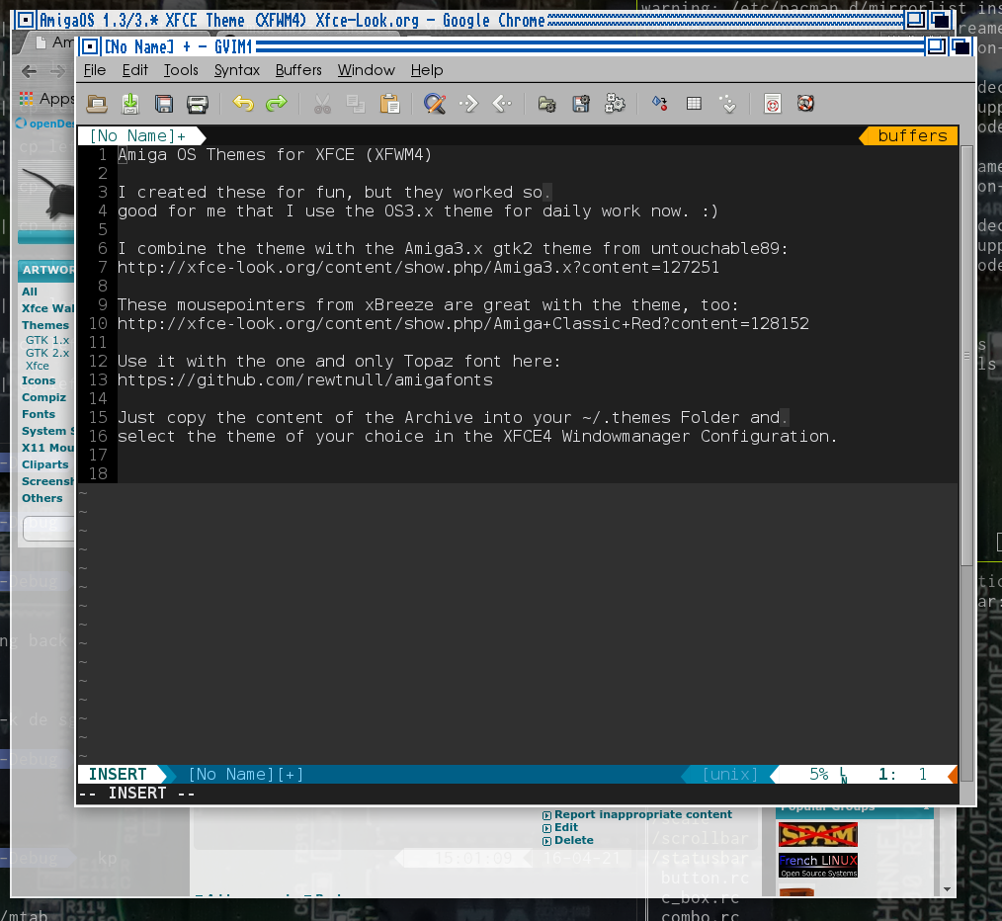Open the Themes category in Chrome sidebar
Image resolution: width=1002 pixels, height=921 pixels.
pyautogui.click(x=45, y=325)
